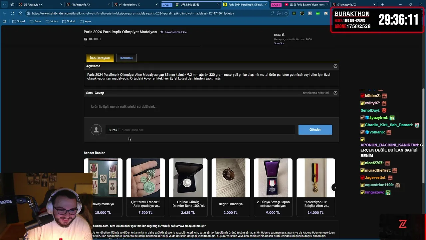Close the Paris 2024 Paralimpik tab

click(266, 5)
